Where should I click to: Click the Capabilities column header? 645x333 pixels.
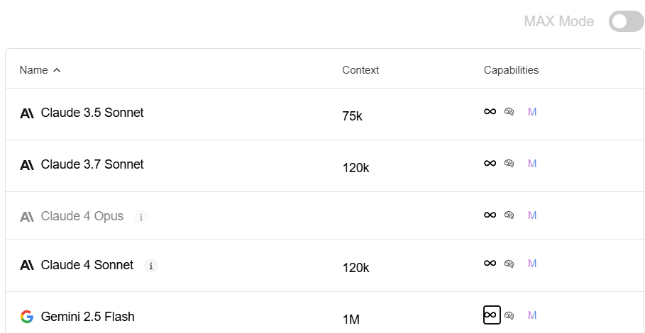coord(511,70)
